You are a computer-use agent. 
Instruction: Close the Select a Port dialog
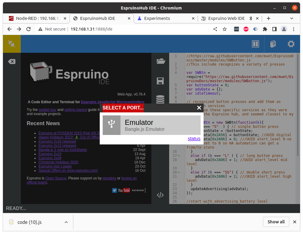pos(199,108)
